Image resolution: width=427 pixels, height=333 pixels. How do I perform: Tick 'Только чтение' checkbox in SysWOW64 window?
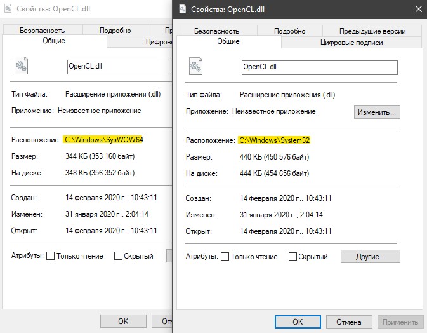tap(50, 256)
